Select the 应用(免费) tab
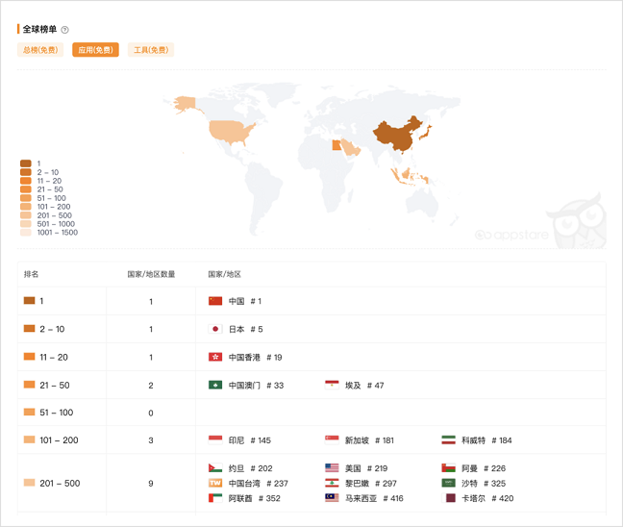The height and width of the screenshot is (527, 623). coord(95,50)
